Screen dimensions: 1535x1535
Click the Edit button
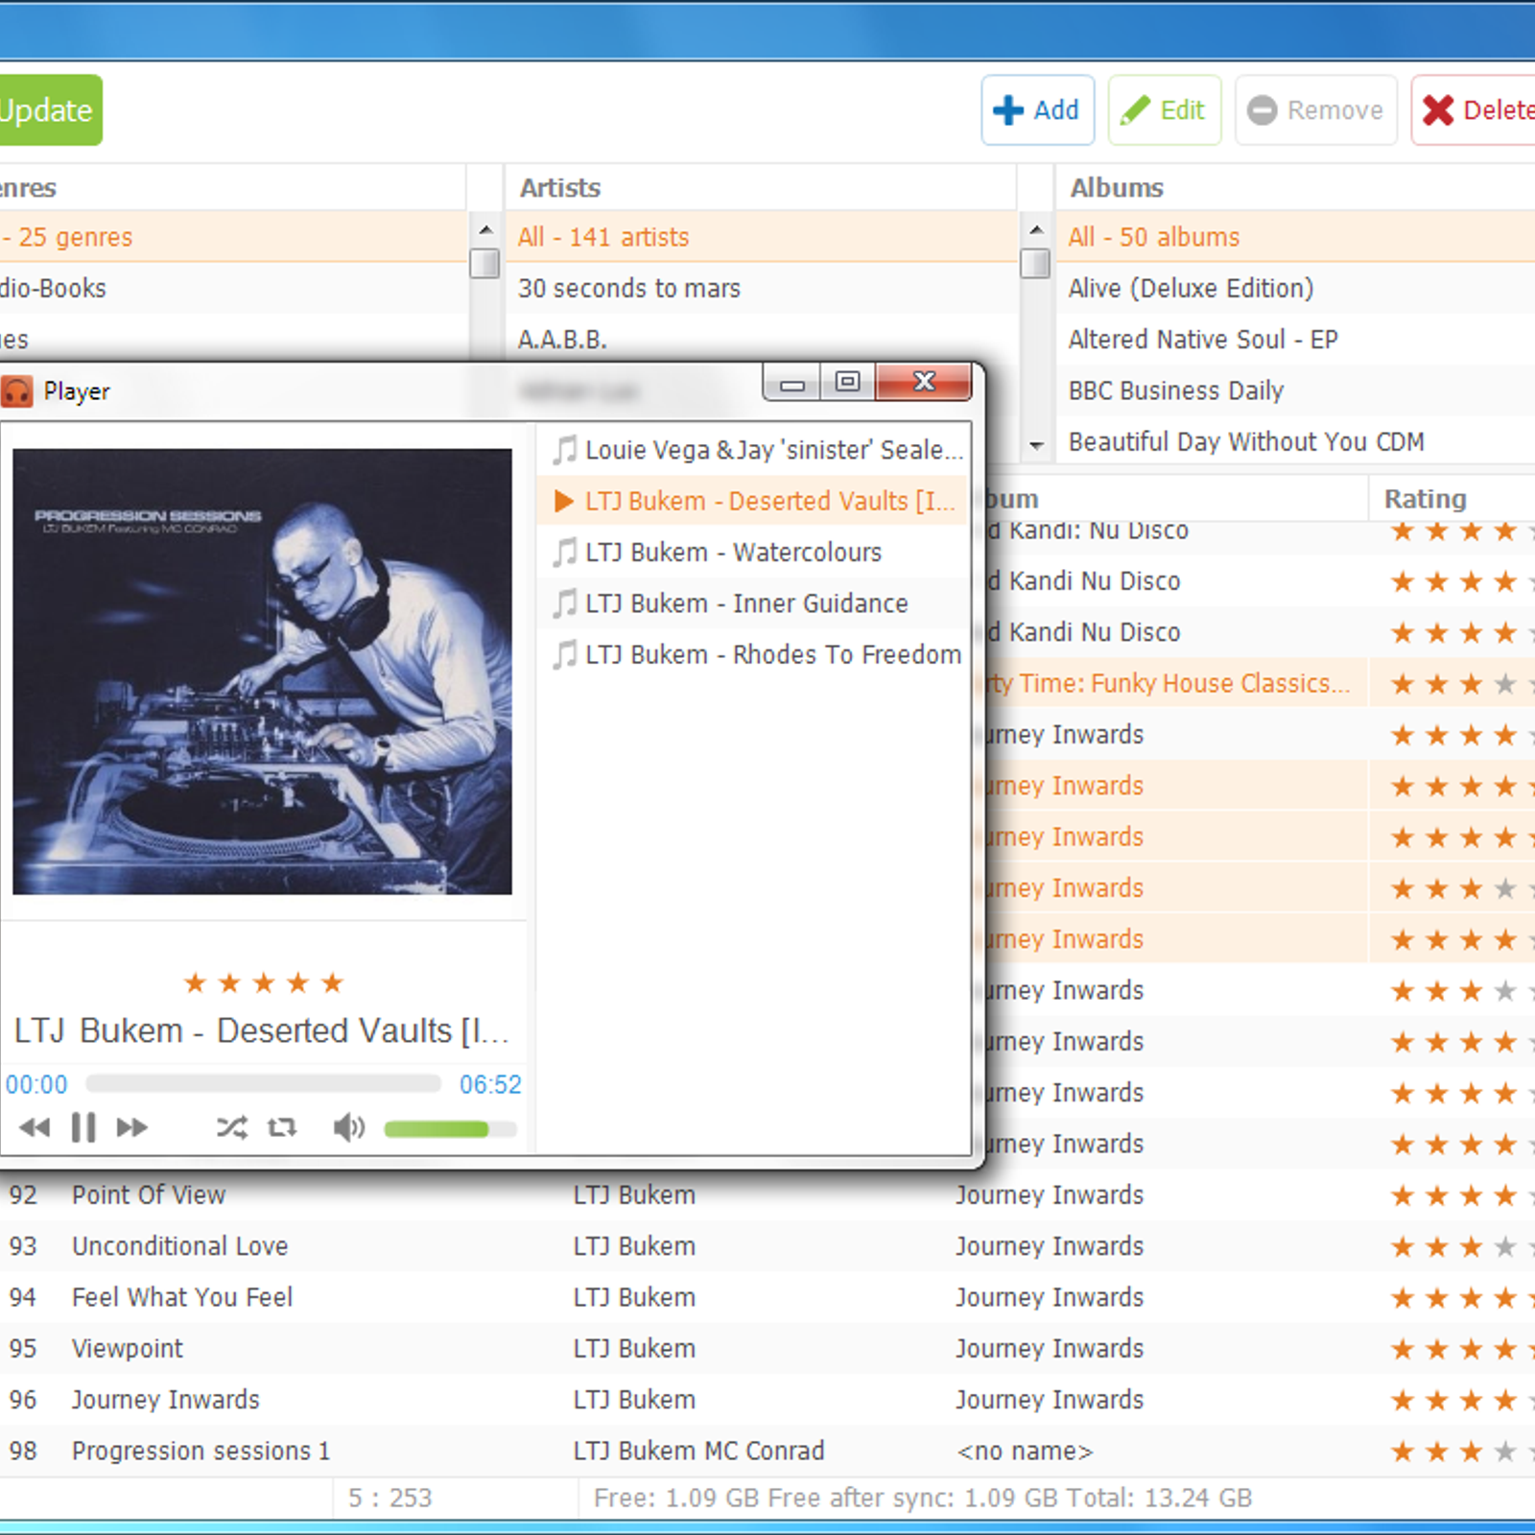click(x=1164, y=110)
